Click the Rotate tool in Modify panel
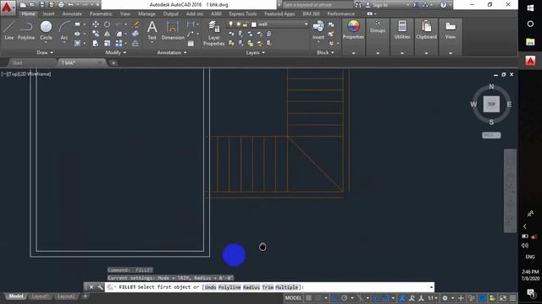This screenshot has height=304, width=542. (108, 24)
